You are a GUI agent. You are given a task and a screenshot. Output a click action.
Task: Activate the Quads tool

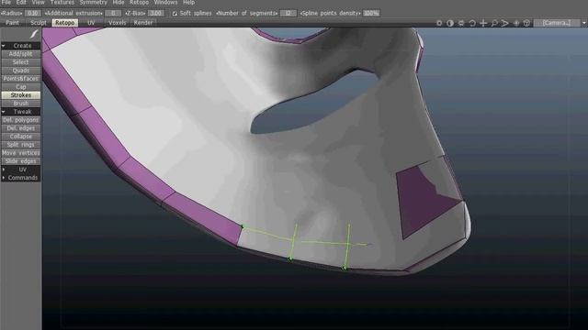tap(21, 71)
